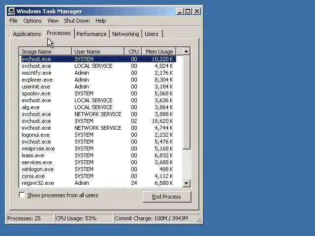
Task: Select svchost.exe using 3,888 K memory
Action: coord(98,114)
